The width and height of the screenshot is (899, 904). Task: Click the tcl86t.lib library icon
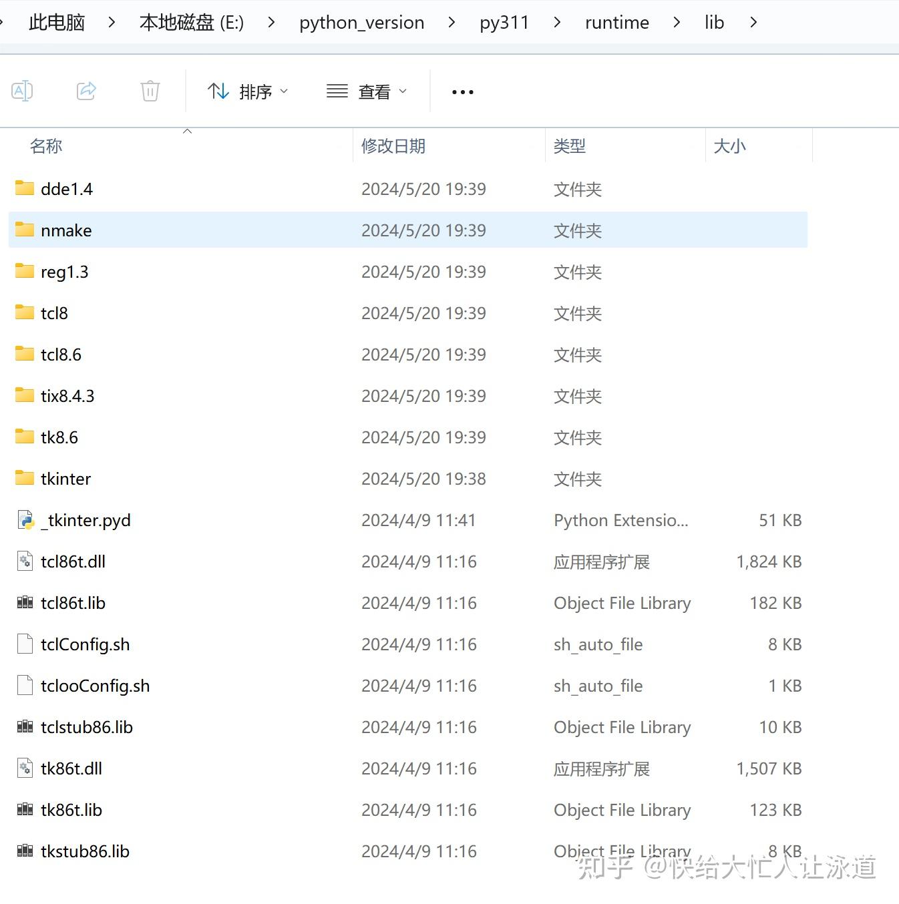[x=25, y=603]
